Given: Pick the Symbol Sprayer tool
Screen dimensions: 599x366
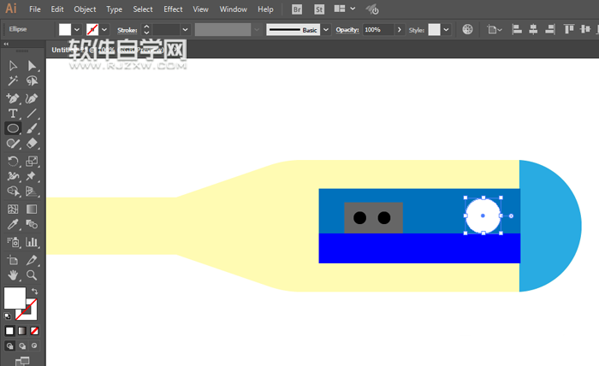Looking at the screenshot, I should click(x=13, y=242).
